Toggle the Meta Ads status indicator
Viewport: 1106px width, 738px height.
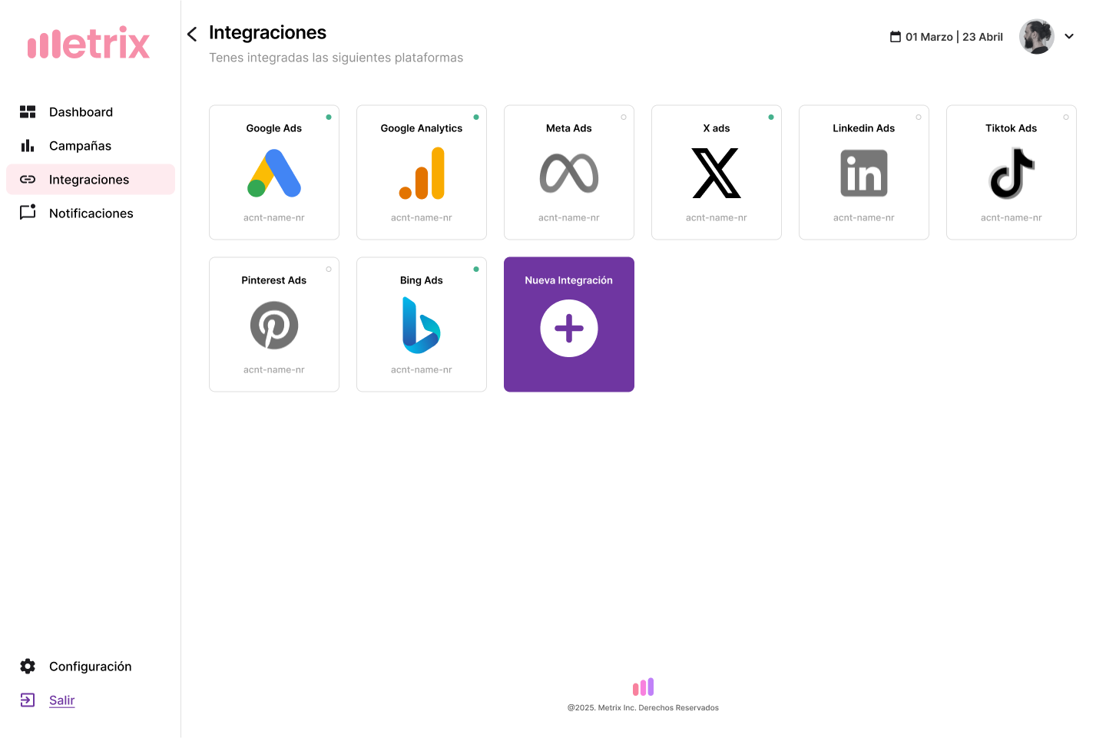pyautogui.click(x=624, y=117)
